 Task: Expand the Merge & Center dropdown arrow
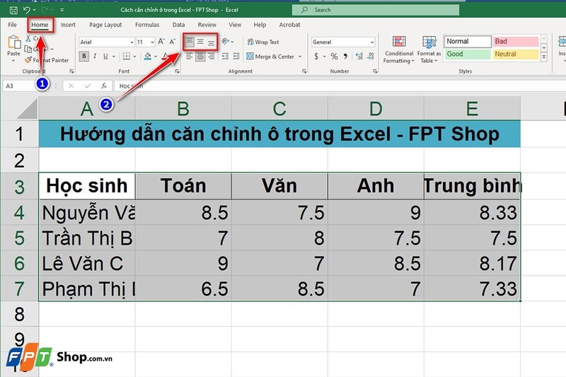300,57
